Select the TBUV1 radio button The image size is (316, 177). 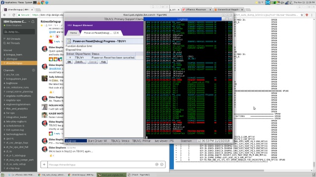pos(70,58)
